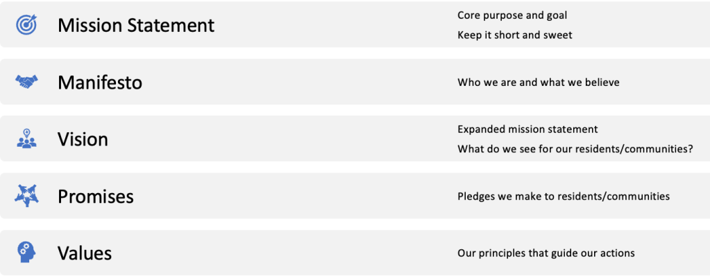
Task: Click 'What do we see for our residents/communities?'
Action: click(x=575, y=149)
